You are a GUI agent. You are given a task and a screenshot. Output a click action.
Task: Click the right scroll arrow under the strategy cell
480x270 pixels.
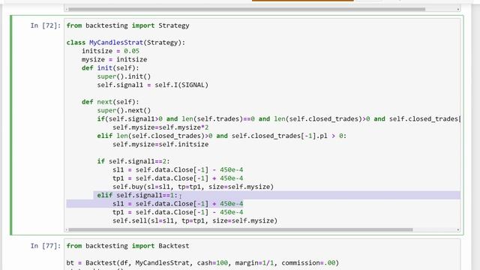coord(458,229)
